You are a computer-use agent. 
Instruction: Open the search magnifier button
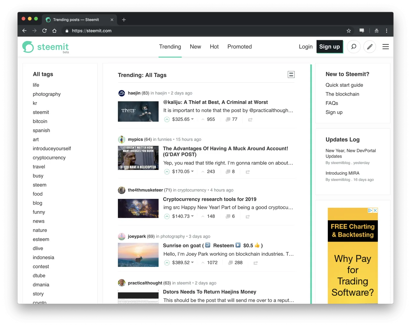[x=354, y=47]
